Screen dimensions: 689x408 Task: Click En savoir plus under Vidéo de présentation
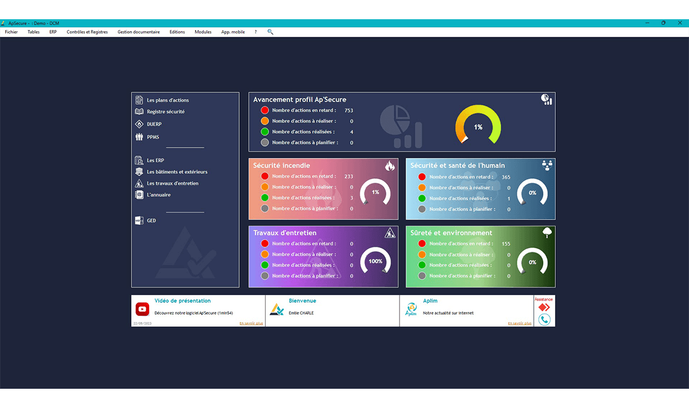point(251,323)
